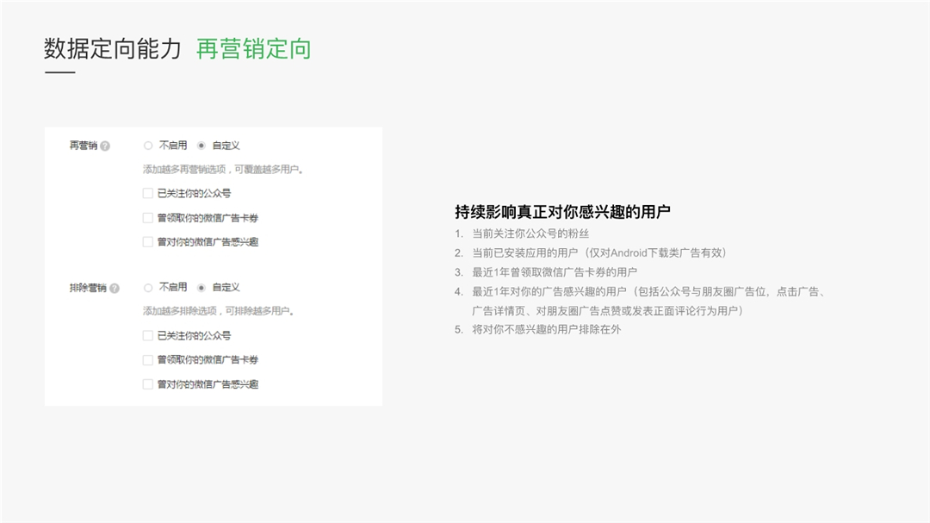Click the slide title 数据定向能力

(x=113, y=48)
